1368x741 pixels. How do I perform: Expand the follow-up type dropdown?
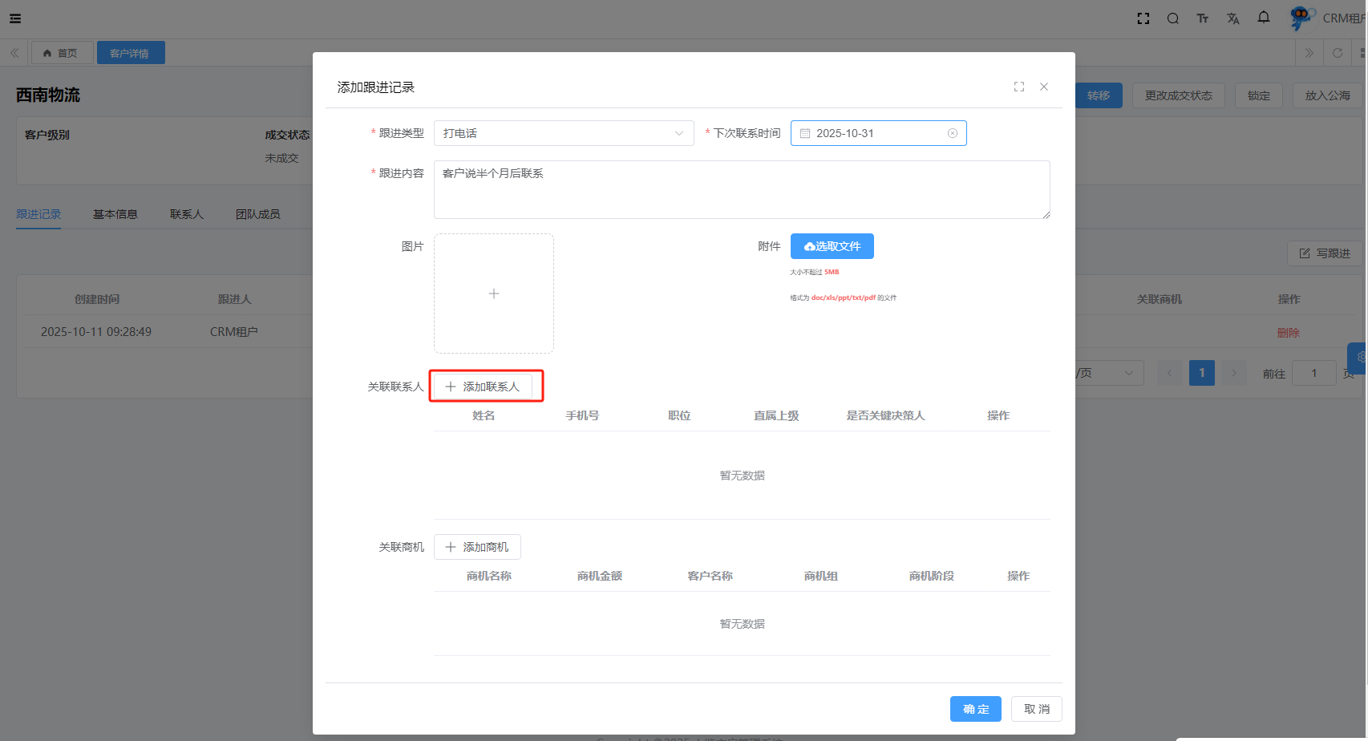click(x=564, y=133)
